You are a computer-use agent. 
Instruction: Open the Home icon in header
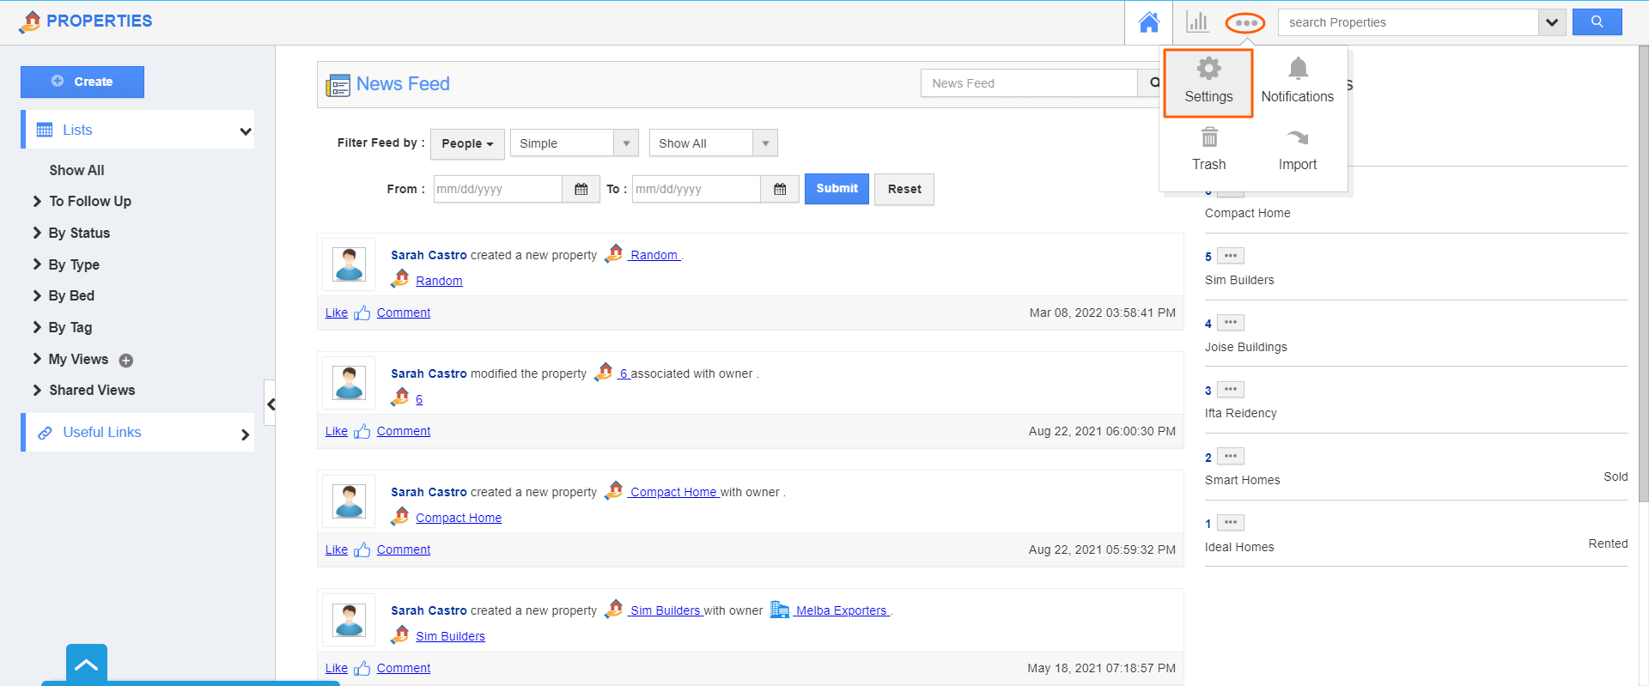click(1148, 22)
